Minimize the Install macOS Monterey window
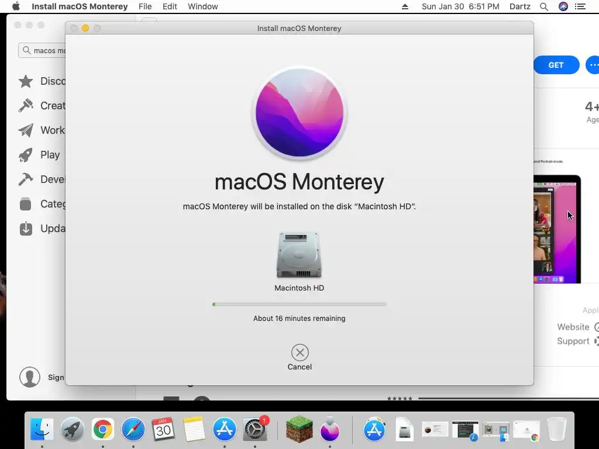The height and width of the screenshot is (449, 599). coord(85,28)
